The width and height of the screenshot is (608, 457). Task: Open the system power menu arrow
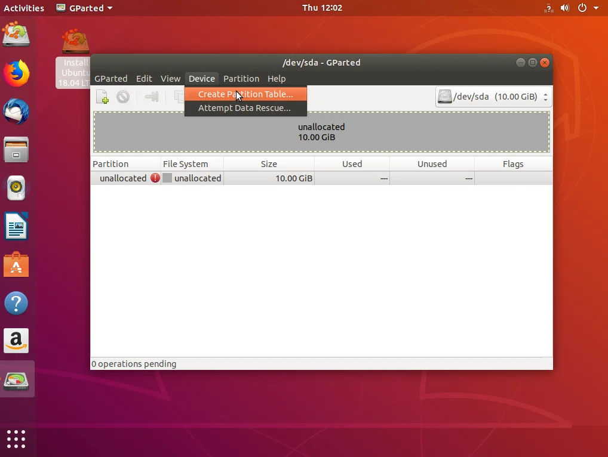pyautogui.click(x=596, y=8)
